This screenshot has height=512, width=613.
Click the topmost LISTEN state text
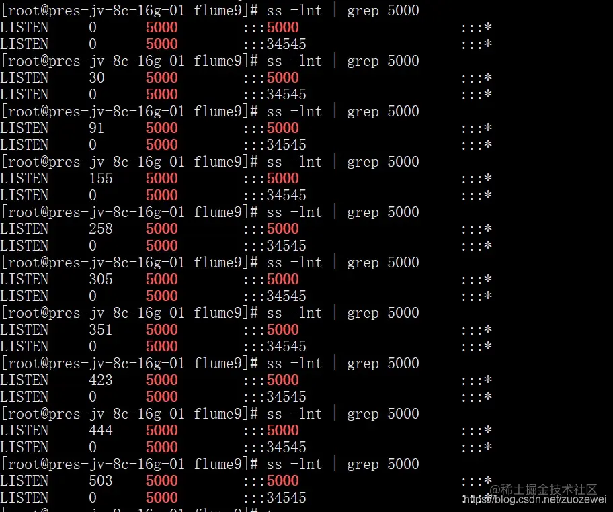point(24,27)
